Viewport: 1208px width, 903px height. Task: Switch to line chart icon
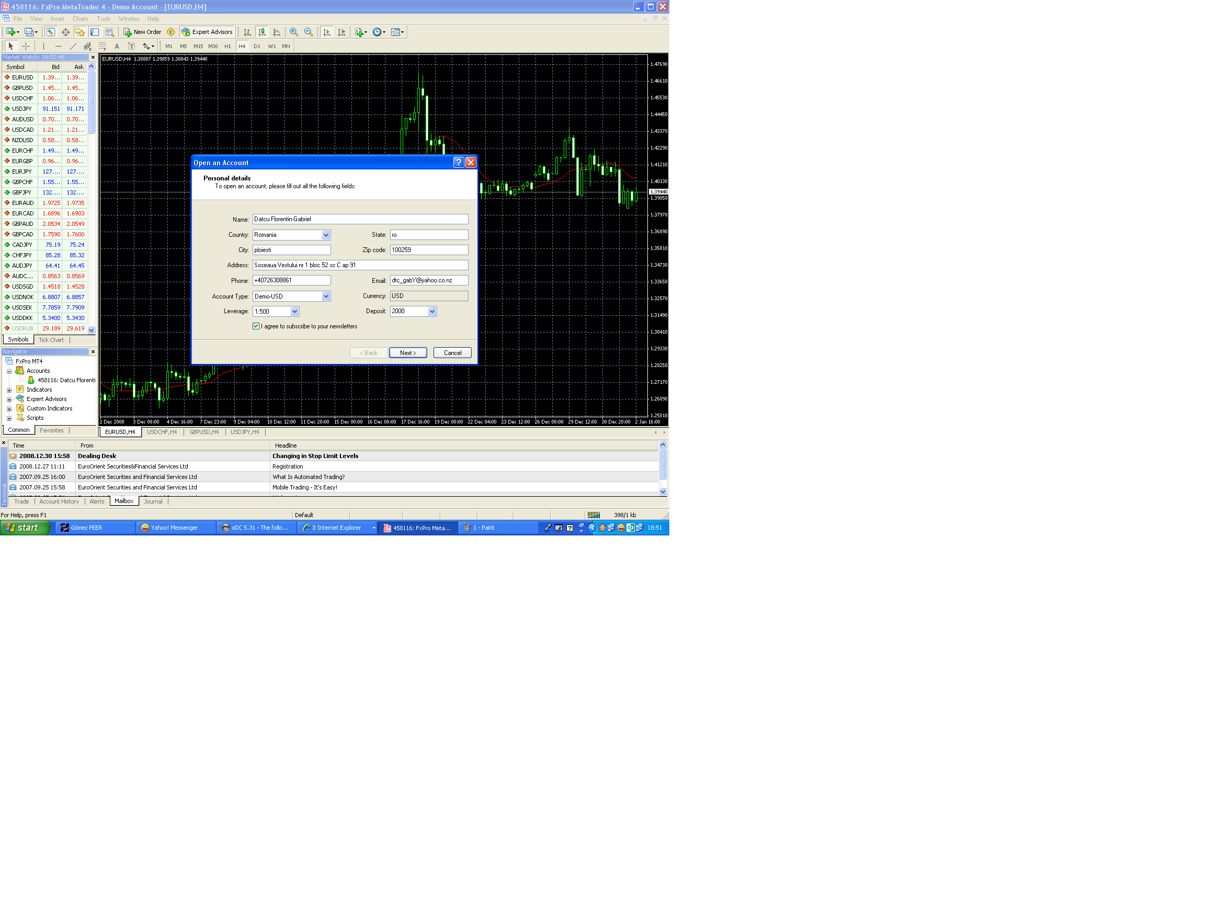(277, 32)
